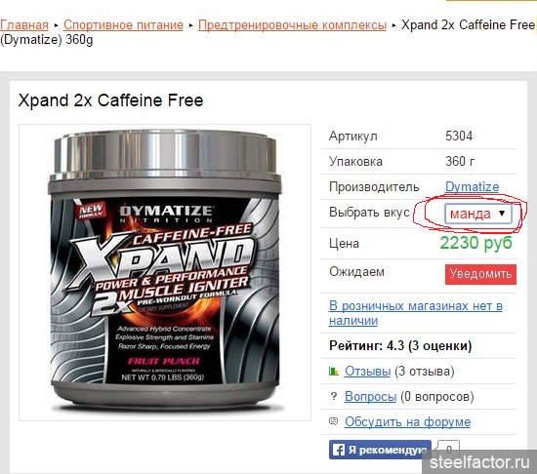Open Спортивное питание breadcrumb category
This screenshot has width=537, height=474.
pyautogui.click(x=123, y=25)
